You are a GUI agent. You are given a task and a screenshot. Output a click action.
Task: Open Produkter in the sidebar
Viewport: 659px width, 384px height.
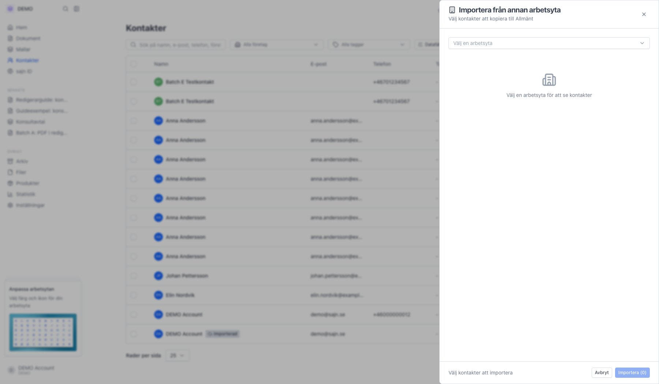pos(23,183)
